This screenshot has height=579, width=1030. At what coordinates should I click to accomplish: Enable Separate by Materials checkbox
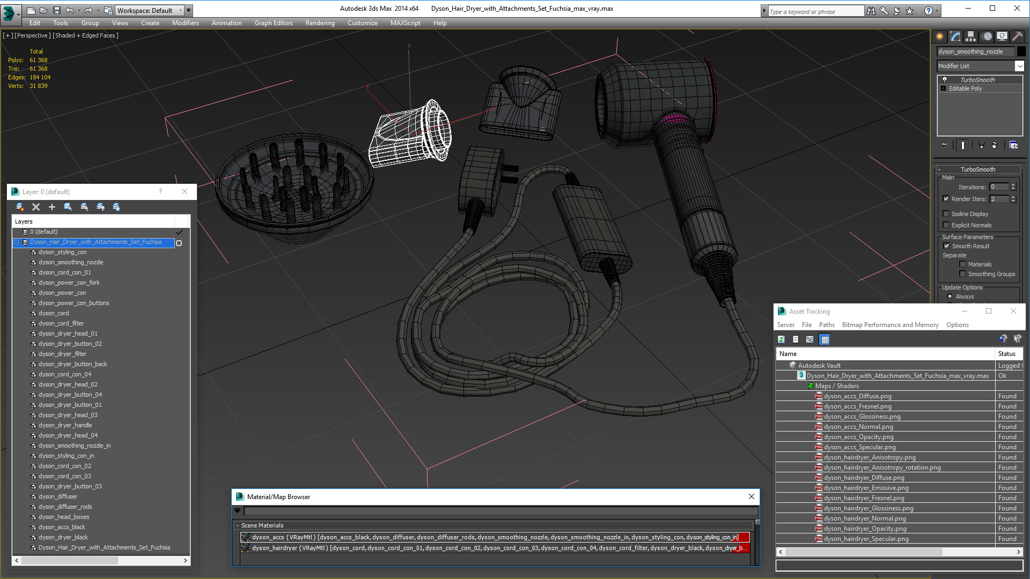coord(963,264)
